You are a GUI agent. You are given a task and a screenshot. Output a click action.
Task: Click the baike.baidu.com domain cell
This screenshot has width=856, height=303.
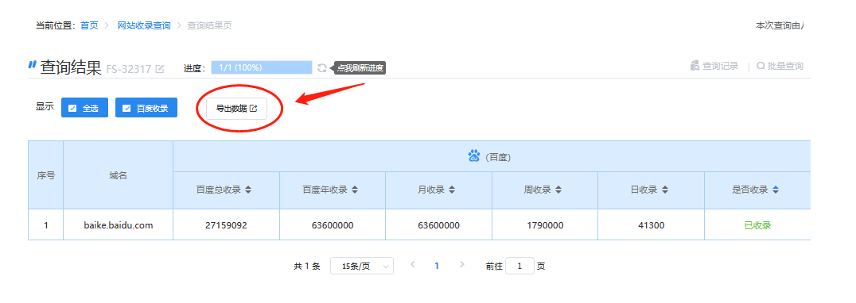[119, 224]
